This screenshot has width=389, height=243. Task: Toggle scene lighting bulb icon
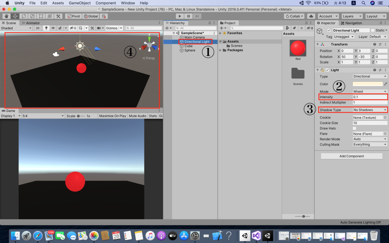click(x=46, y=28)
